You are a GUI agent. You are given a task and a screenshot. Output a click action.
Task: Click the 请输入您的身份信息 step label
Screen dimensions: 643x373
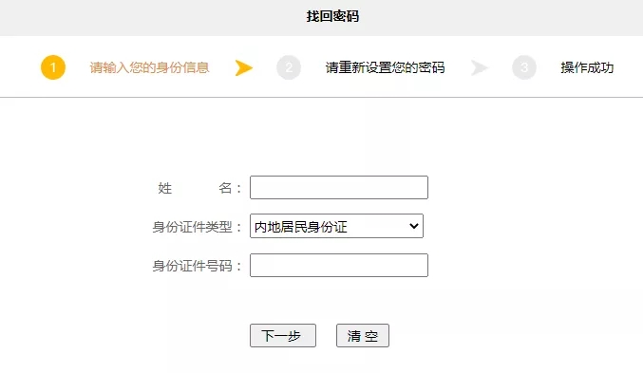150,67
